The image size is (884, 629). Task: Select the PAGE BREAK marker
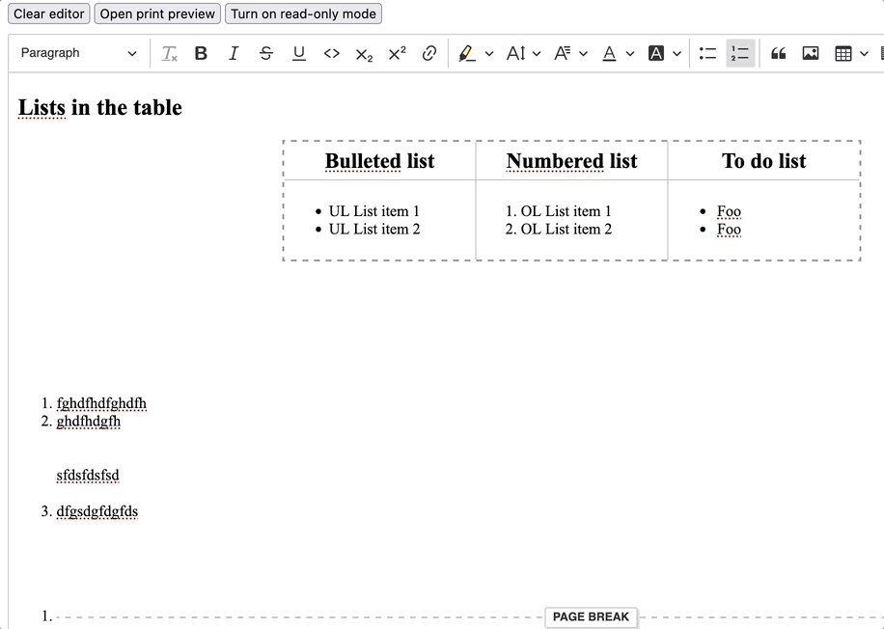click(592, 616)
